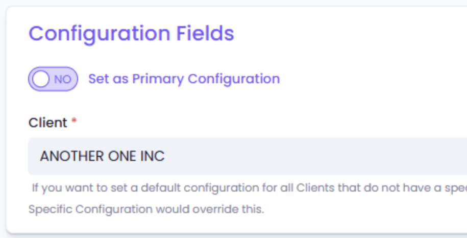
Task: Click the default configuration helper text
Action: coord(245,187)
